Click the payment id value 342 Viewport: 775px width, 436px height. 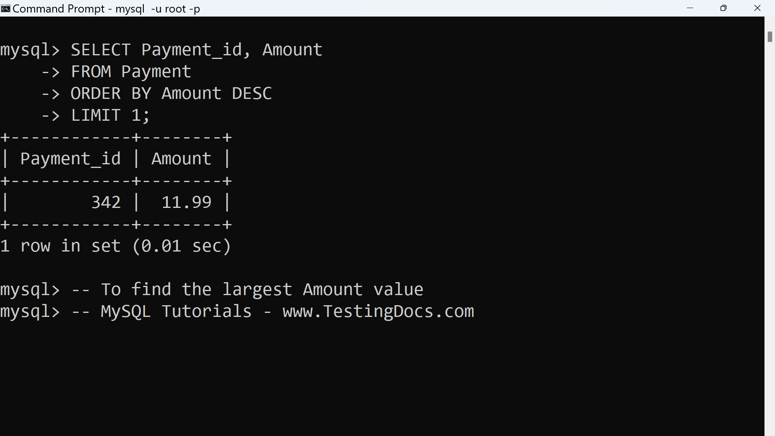[106, 202]
